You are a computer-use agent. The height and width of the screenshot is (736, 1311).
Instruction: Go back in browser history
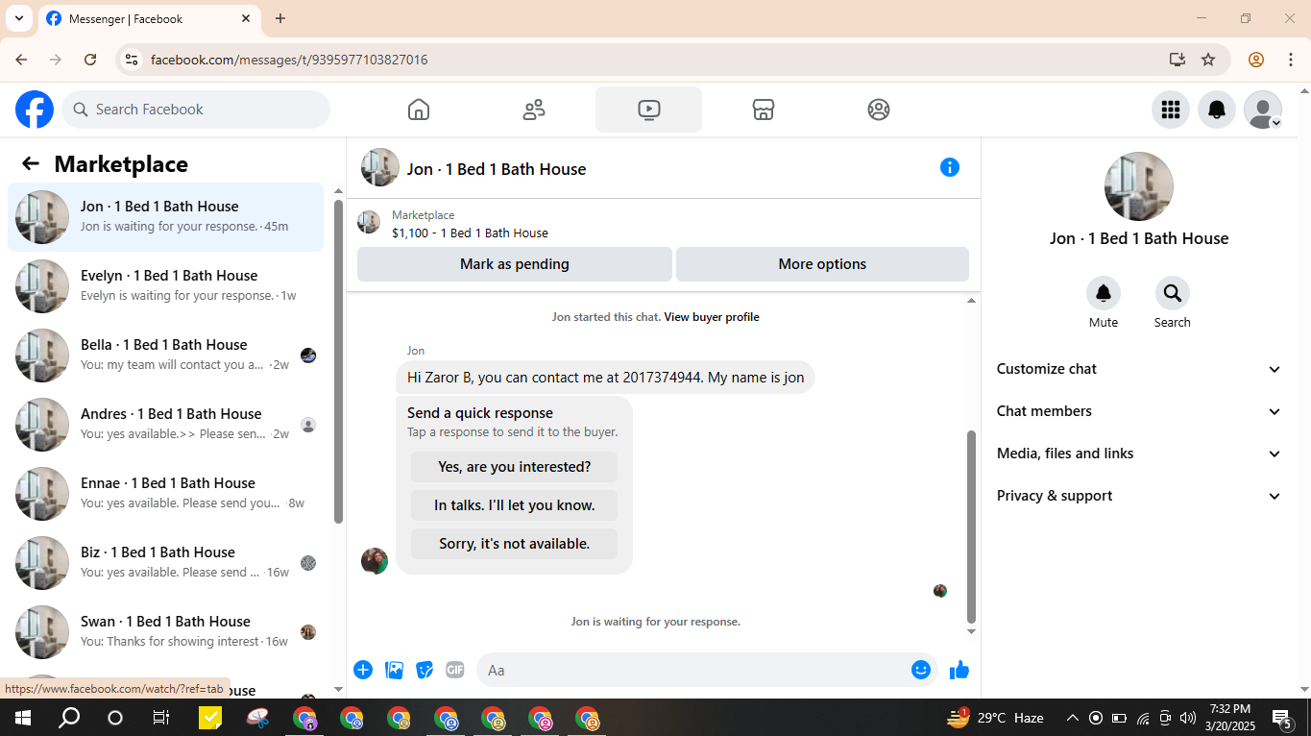click(x=21, y=60)
